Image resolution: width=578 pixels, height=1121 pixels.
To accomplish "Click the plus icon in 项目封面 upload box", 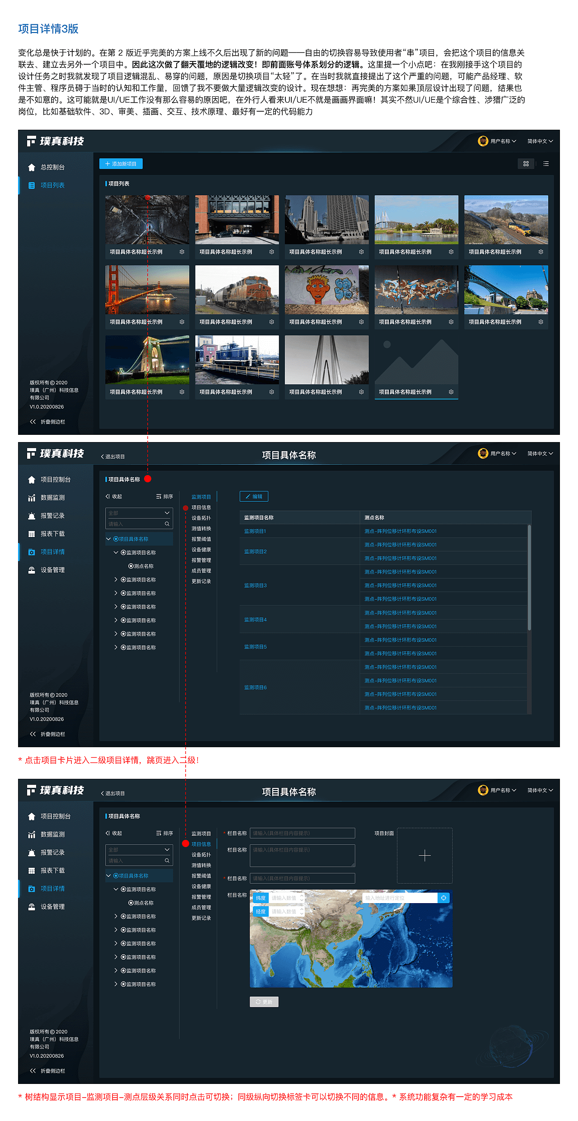I will (424, 855).
